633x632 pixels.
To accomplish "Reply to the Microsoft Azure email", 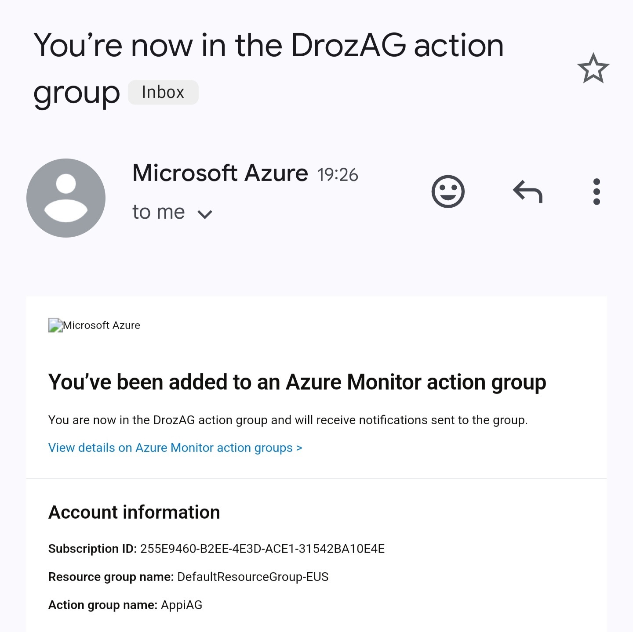I will pyautogui.click(x=527, y=191).
